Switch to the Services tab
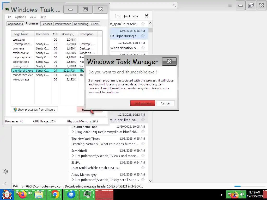The image size is (267, 200). (47, 24)
